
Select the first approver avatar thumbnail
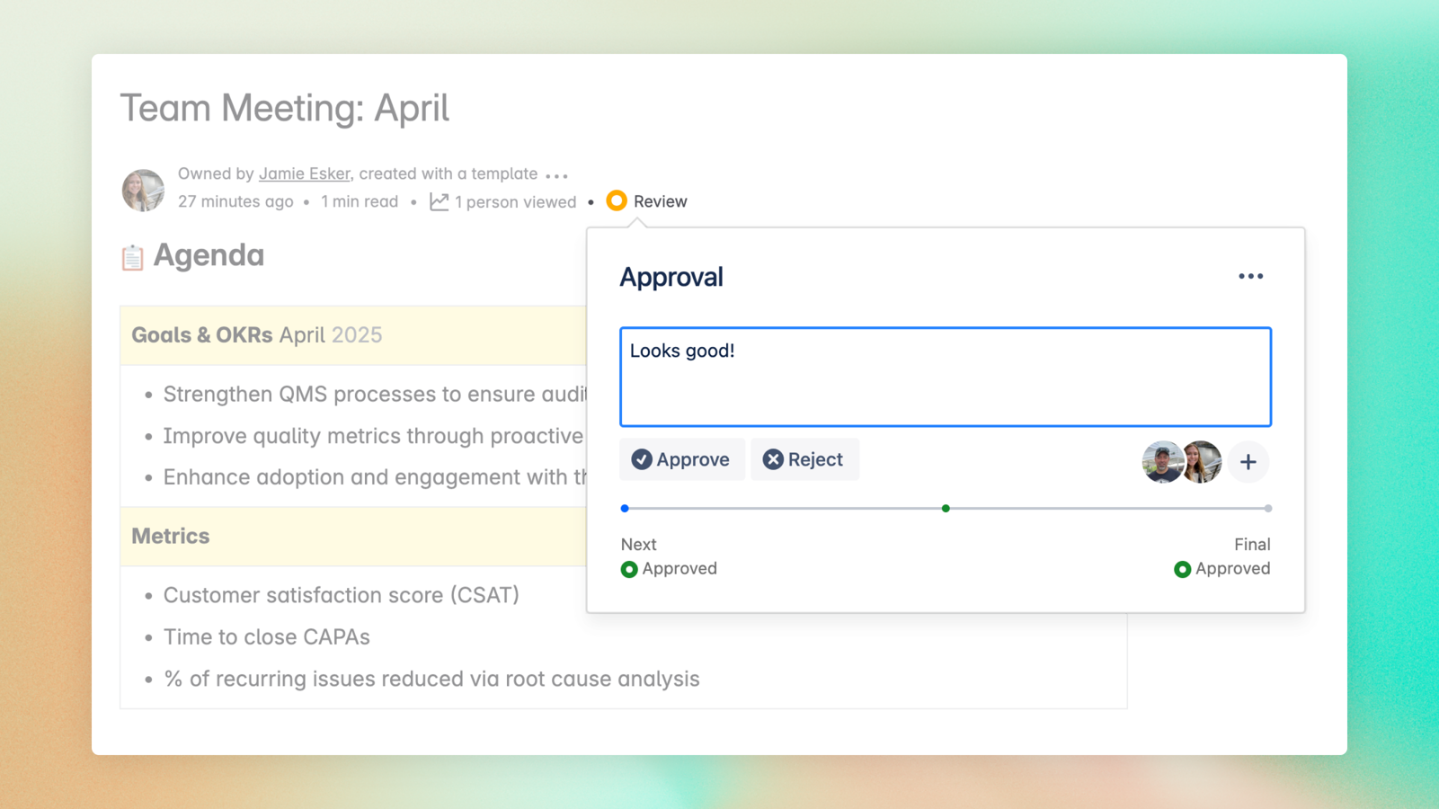pyautogui.click(x=1162, y=462)
